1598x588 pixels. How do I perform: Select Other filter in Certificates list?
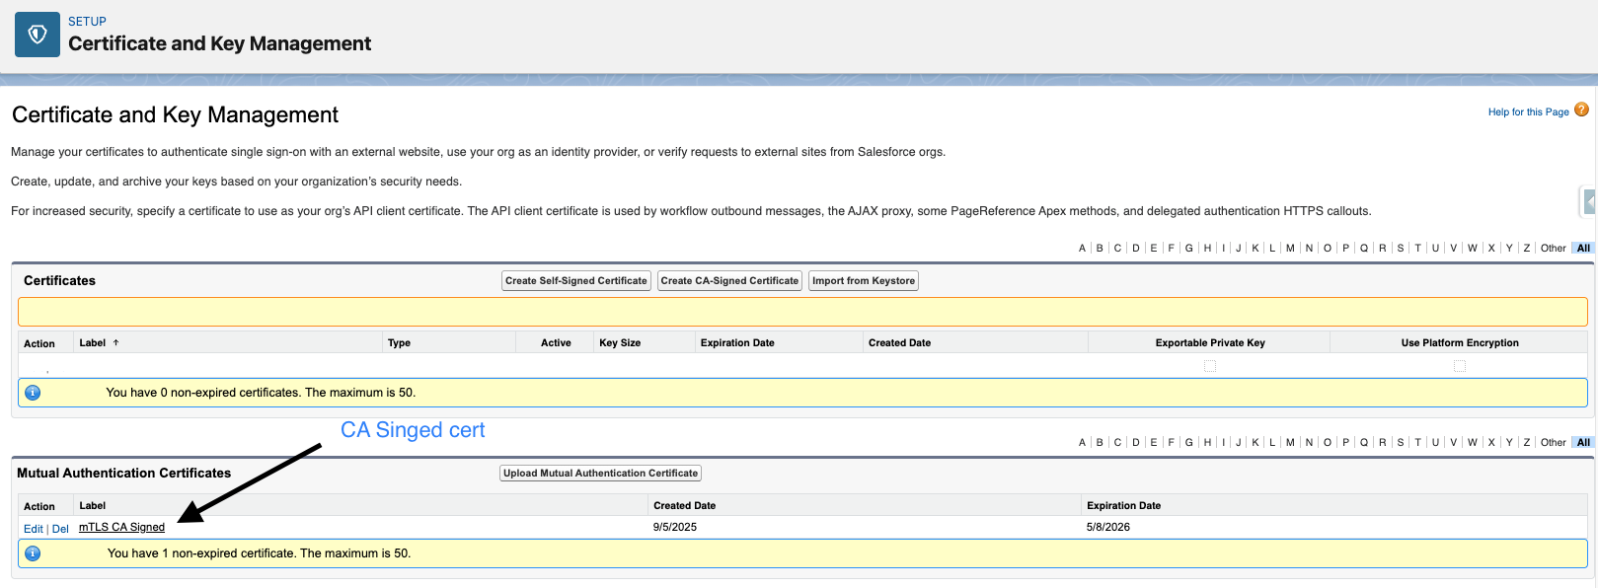1553,249
